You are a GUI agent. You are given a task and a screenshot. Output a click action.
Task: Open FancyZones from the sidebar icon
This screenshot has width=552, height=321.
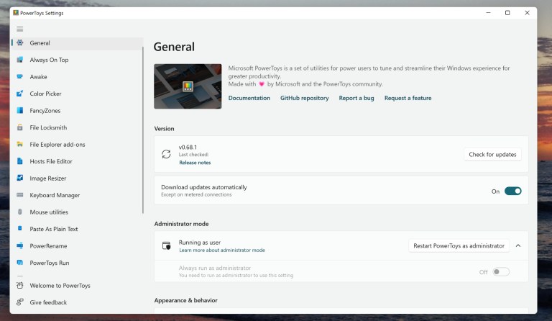(20, 111)
